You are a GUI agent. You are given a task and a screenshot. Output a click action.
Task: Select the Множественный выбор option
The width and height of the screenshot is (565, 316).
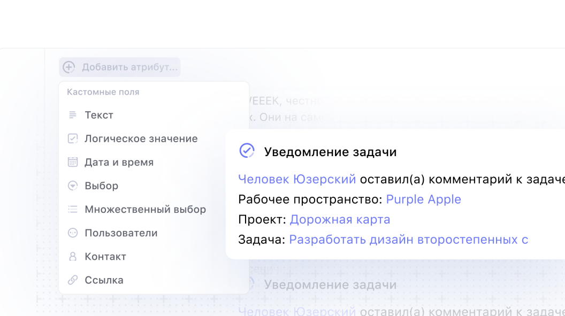click(x=145, y=209)
